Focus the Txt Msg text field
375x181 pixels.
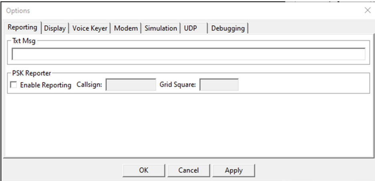[x=188, y=54]
